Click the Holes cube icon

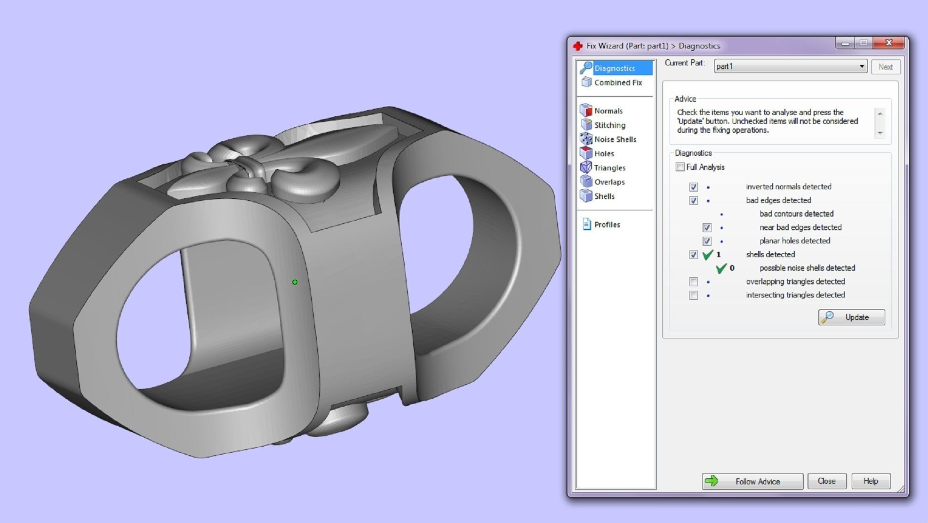[586, 153]
